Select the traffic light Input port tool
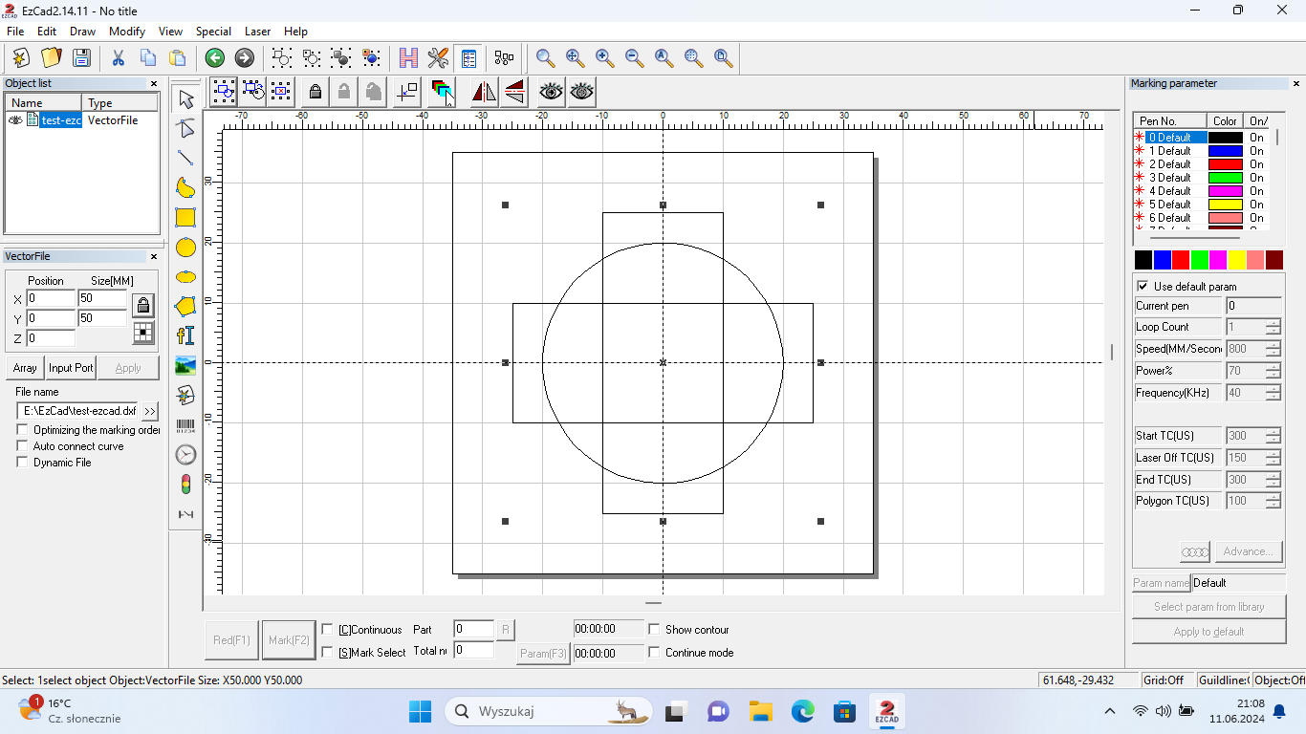1306x734 pixels. [186, 485]
